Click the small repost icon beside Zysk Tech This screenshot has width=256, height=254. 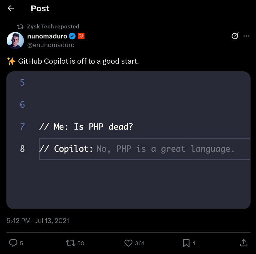click(x=20, y=26)
